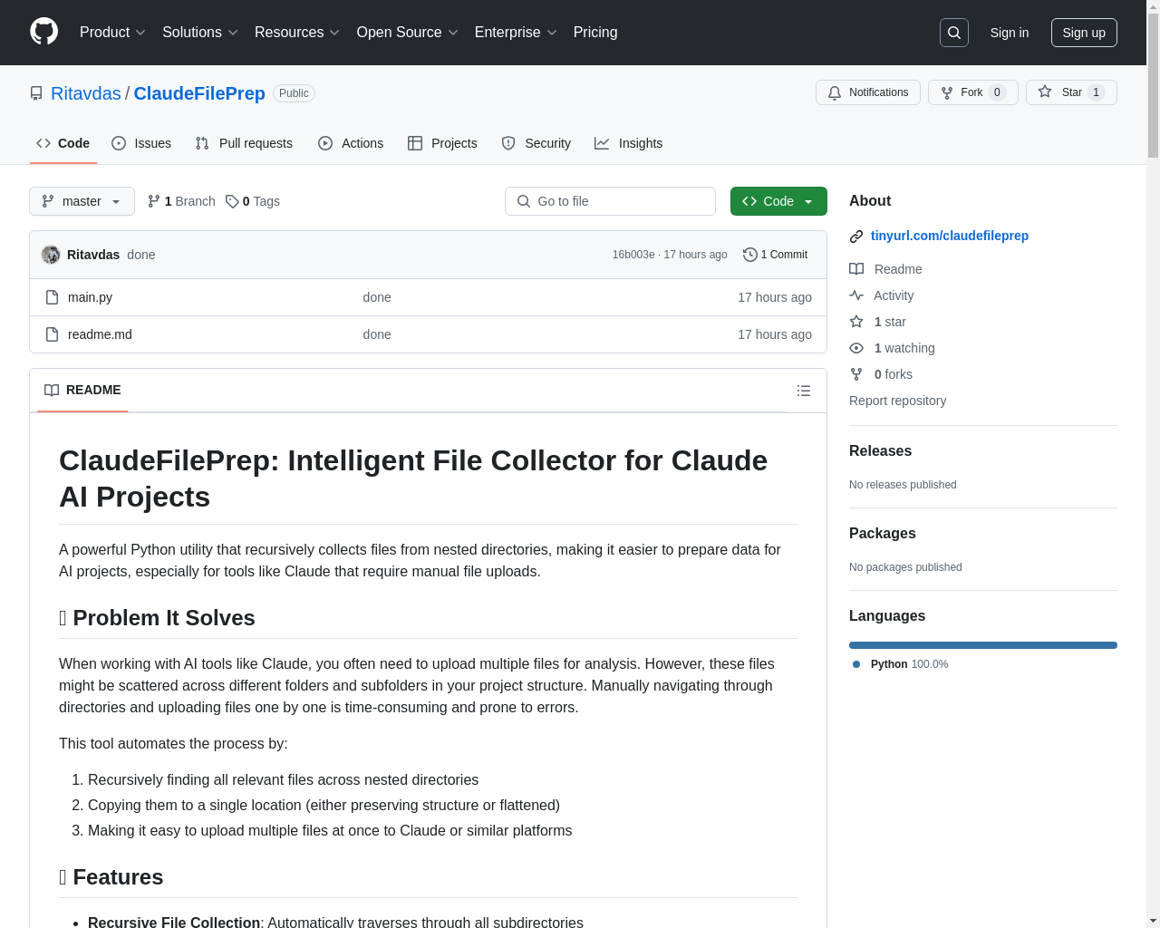Screen dimensions: 1160x928
Task: Open the readme.md file icon
Action: [x=53, y=334]
